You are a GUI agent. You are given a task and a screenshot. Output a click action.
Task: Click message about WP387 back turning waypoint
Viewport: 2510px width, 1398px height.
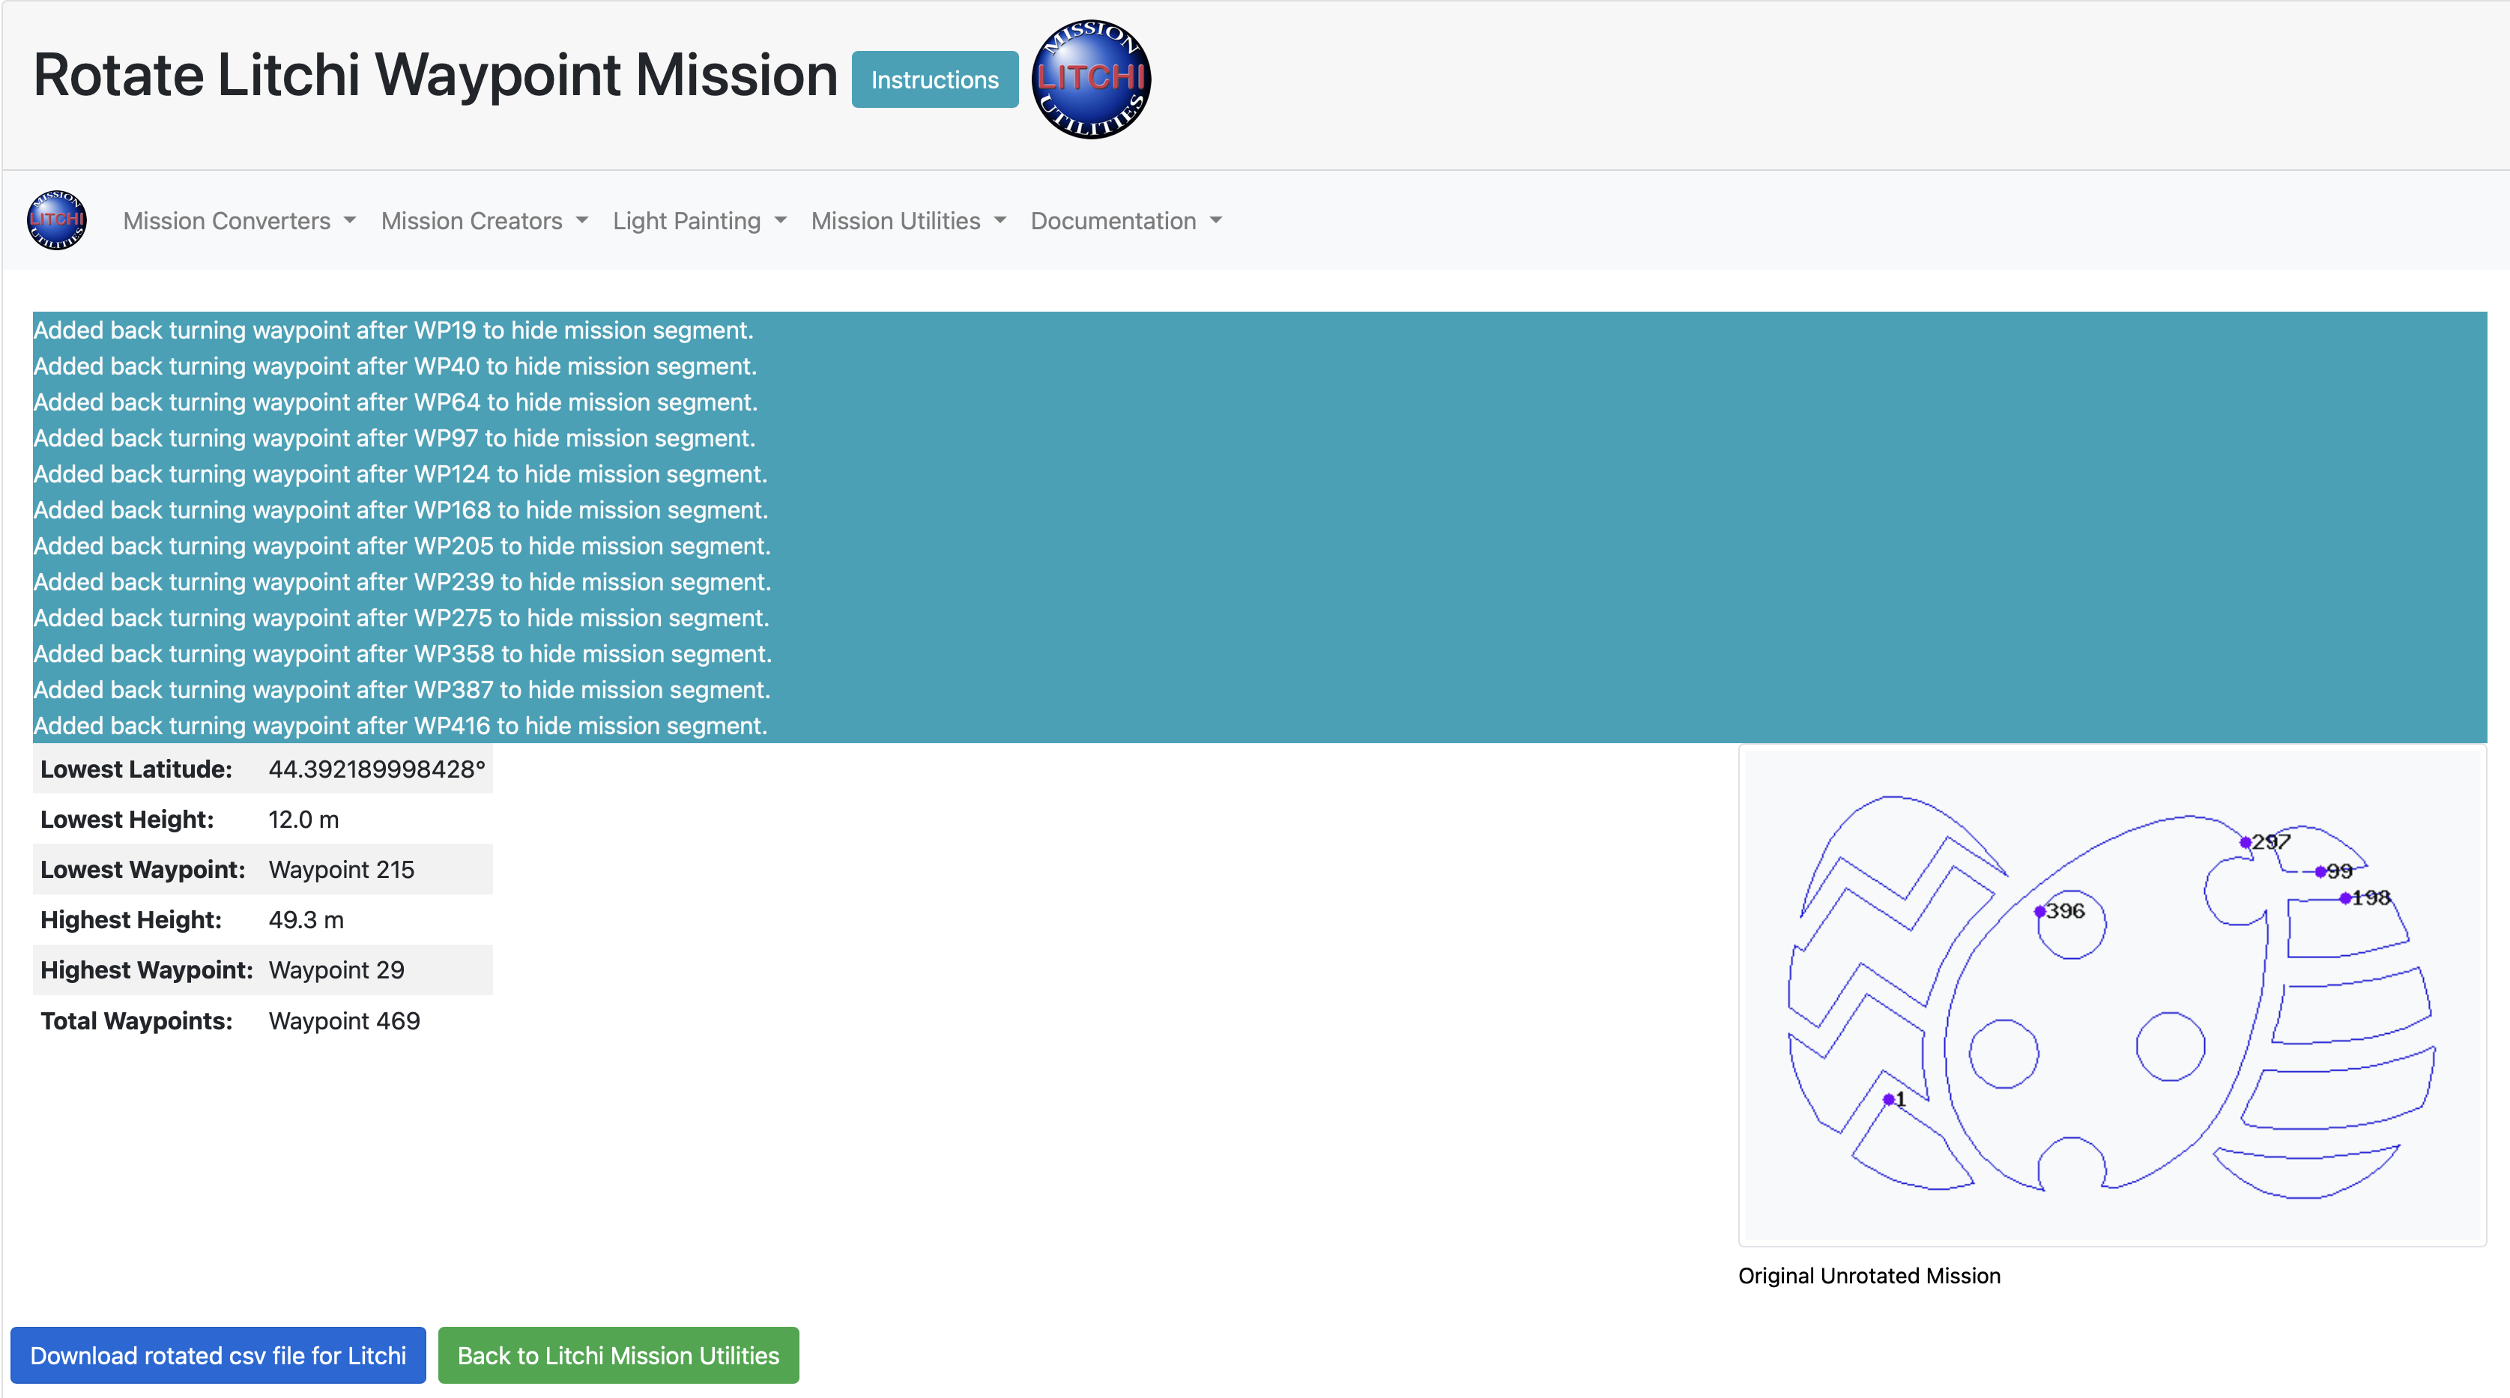coord(402,690)
